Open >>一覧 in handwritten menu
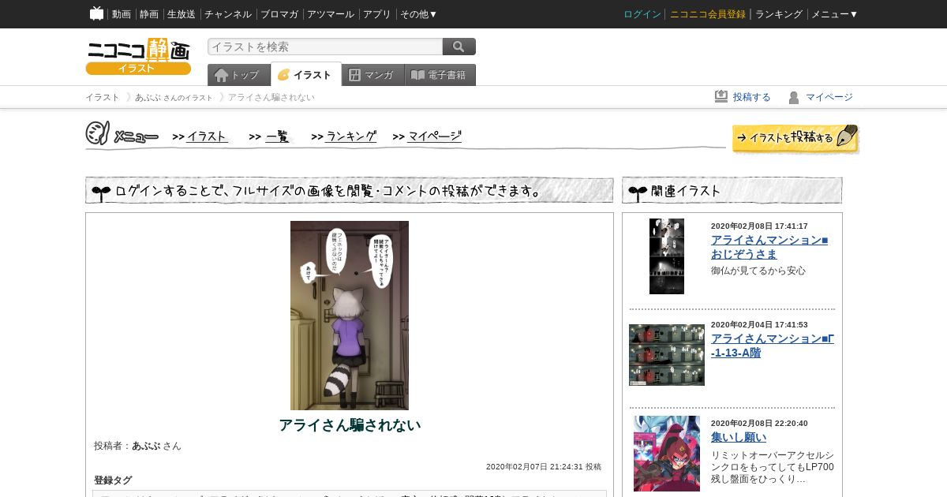Screen dimensions: 947x497 [x=271, y=136]
